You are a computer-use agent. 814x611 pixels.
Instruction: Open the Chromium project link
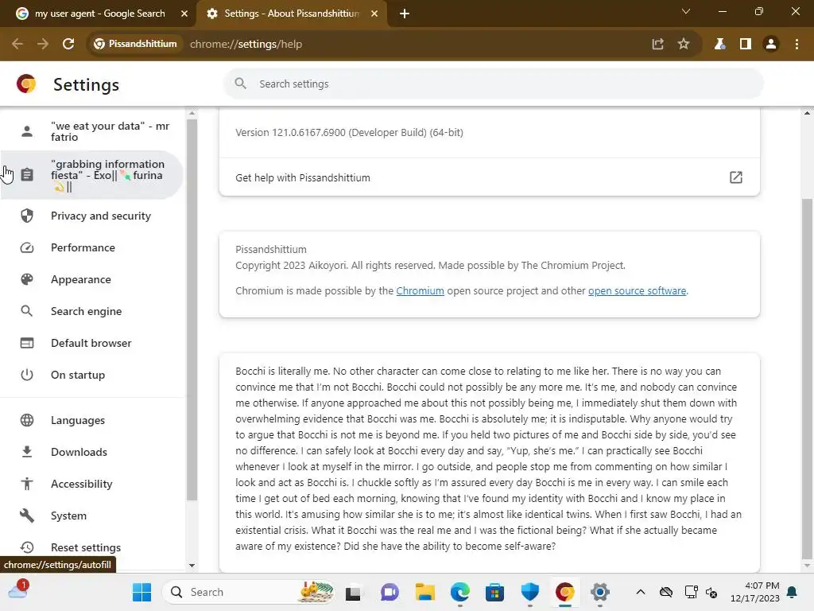tap(420, 291)
